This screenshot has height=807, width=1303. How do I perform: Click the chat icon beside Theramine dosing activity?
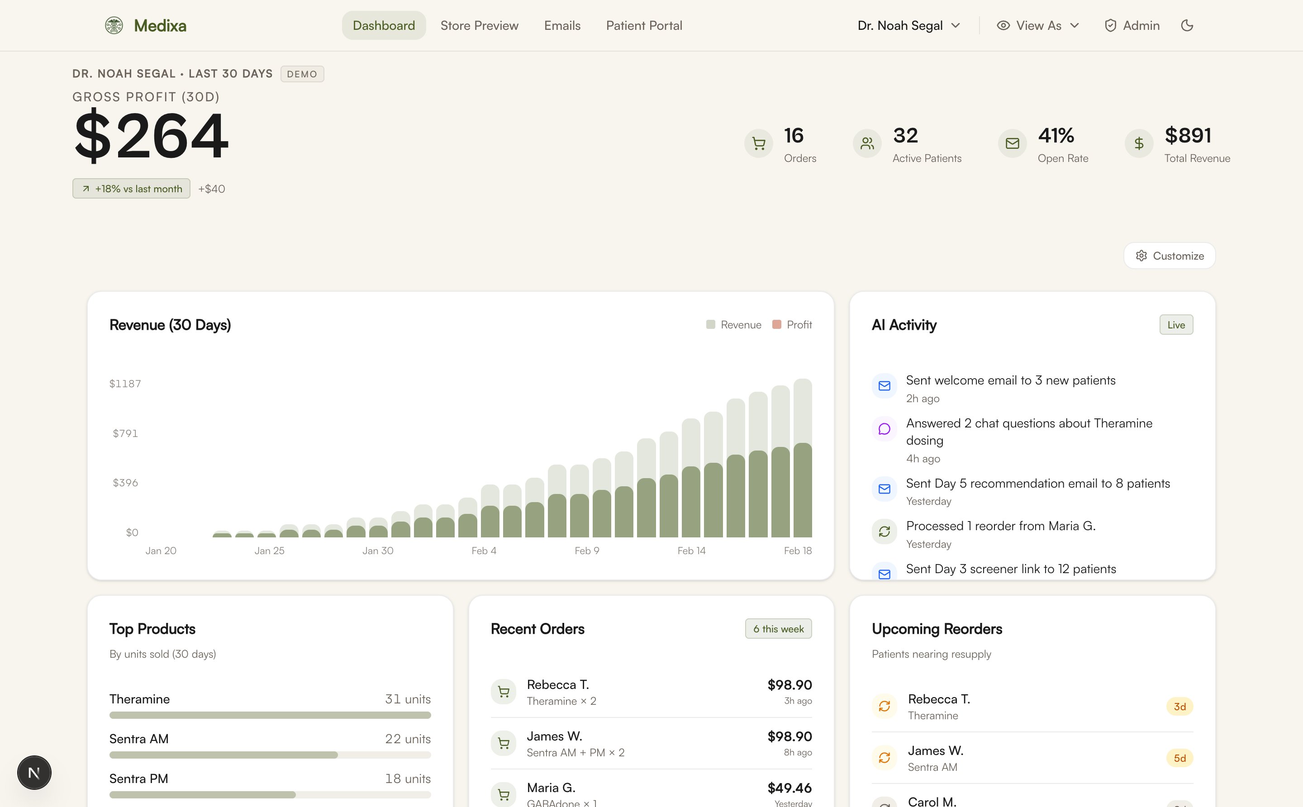pos(884,428)
